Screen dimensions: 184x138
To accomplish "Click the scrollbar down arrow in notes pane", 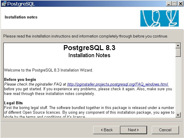I will tap(178, 115).
